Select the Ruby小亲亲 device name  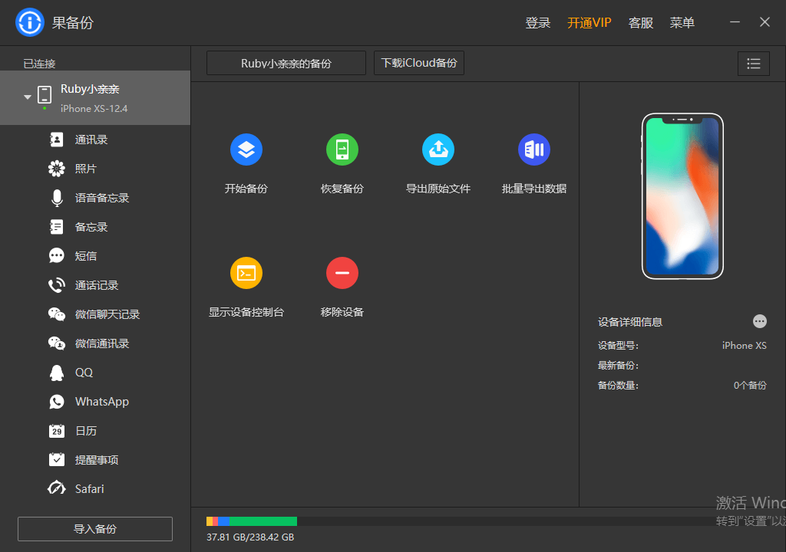[x=91, y=89]
